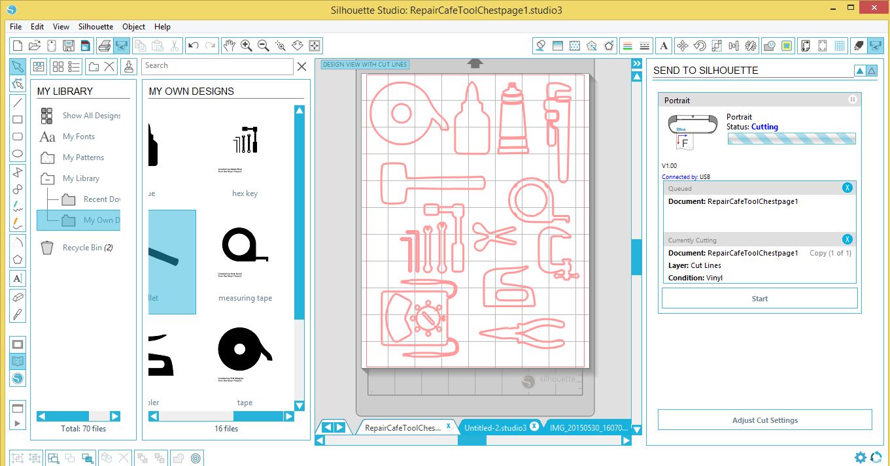
Task: Switch library to icon grid view
Action: (58, 66)
